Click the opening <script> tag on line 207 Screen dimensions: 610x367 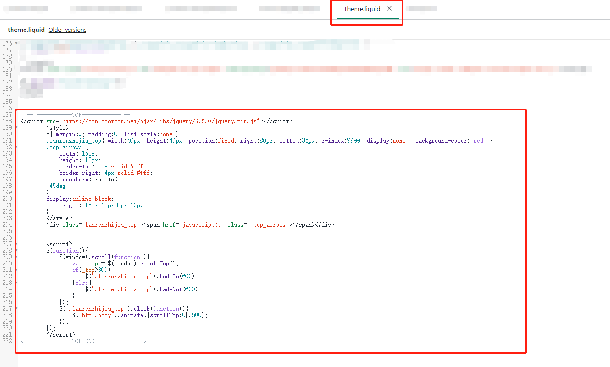(x=59, y=244)
